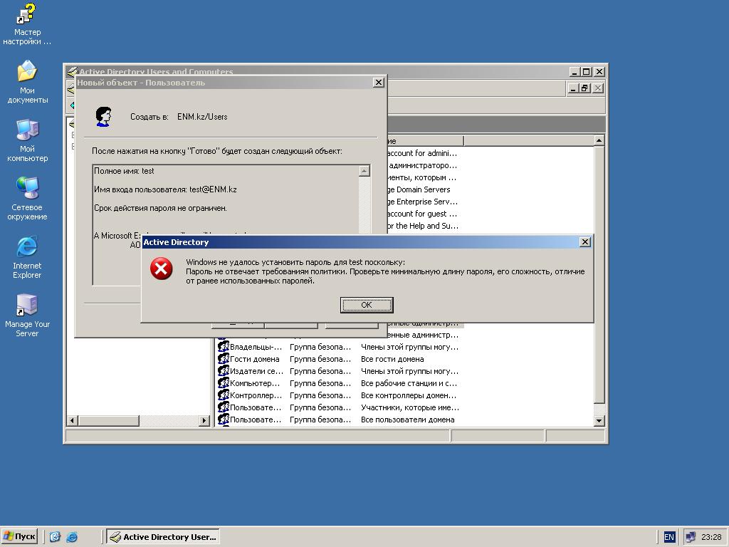Image resolution: width=729 pixels, height=547 pixels.
Task: Select the row described Все контроллеры домена
Action: tap(408, 395)
